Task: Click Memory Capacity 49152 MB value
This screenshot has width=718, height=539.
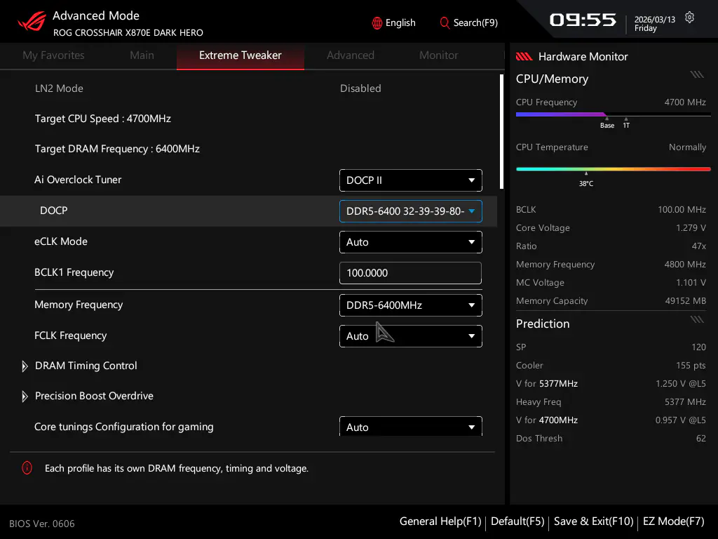Action: click(686, 301)
